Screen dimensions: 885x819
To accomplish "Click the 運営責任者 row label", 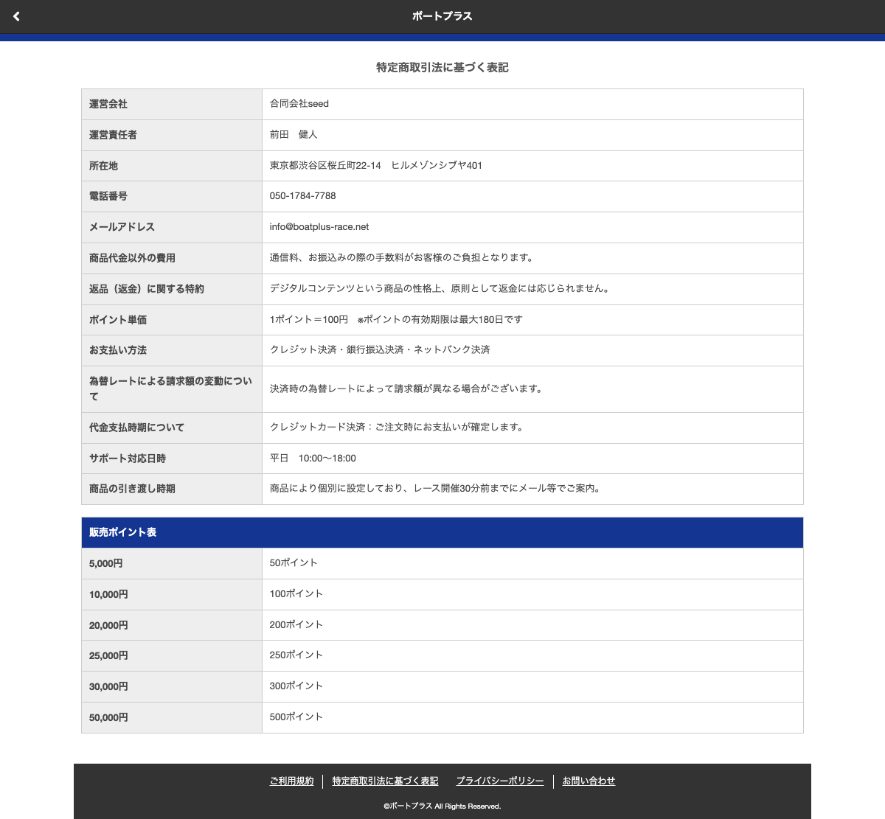I will (113, 135).
